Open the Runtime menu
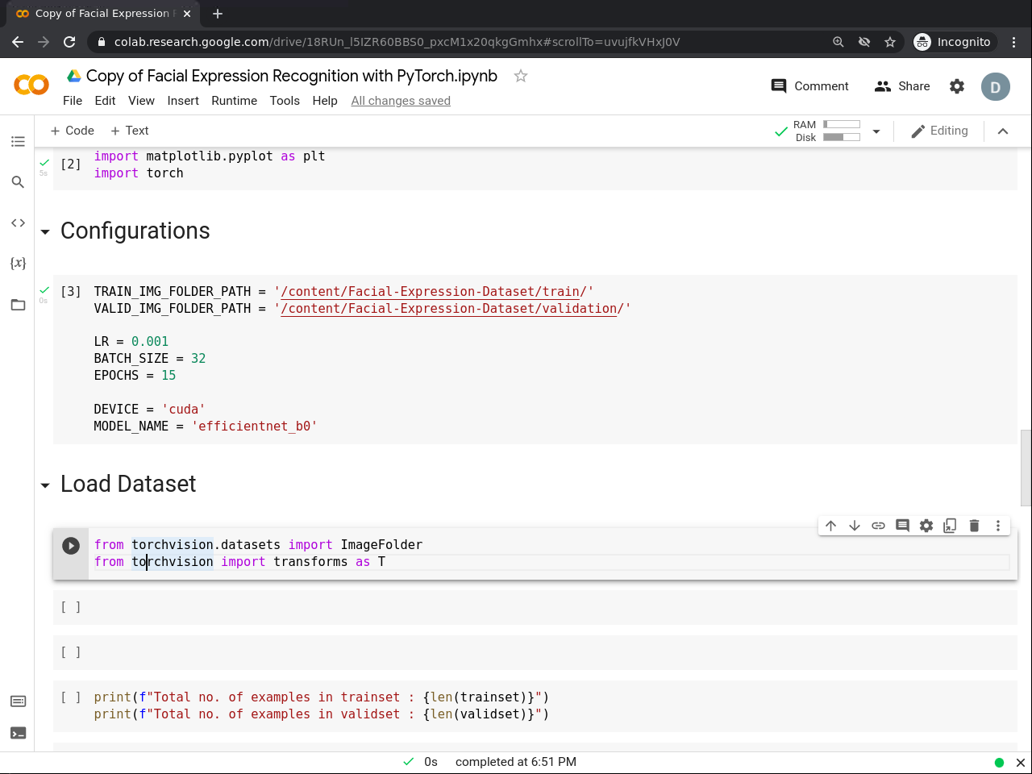Viewport: 1032px width, 774px height. tap(234, 101)
